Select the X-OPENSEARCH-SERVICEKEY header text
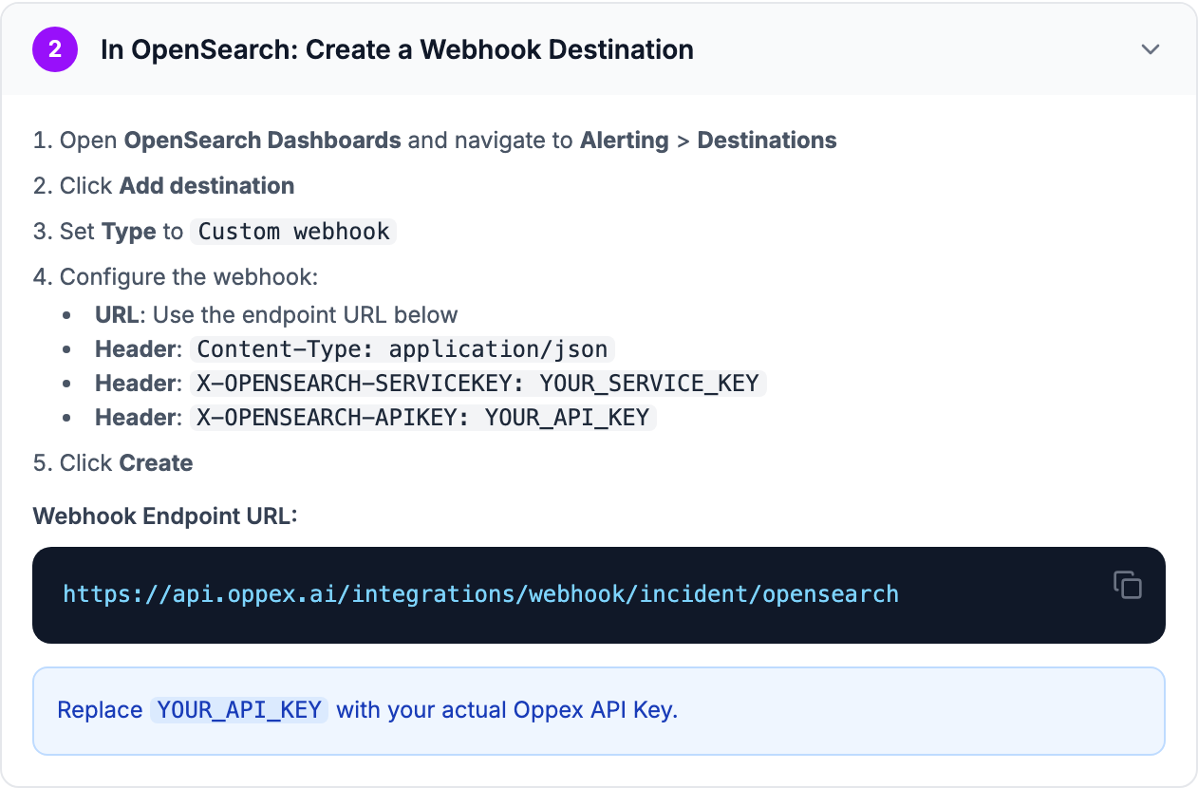Image resolution: width=1198 pixels, height=788 pixels. click(x=478, y=384)
